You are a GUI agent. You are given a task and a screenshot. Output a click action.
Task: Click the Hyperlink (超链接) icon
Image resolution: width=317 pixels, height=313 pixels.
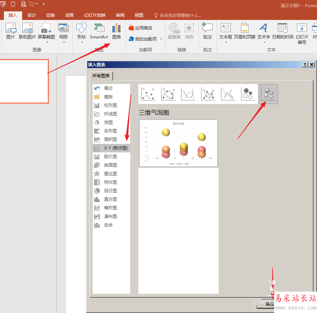click(174, 31)
